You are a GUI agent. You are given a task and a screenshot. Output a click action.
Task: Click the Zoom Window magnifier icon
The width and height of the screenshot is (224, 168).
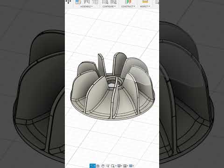(113, 166)
